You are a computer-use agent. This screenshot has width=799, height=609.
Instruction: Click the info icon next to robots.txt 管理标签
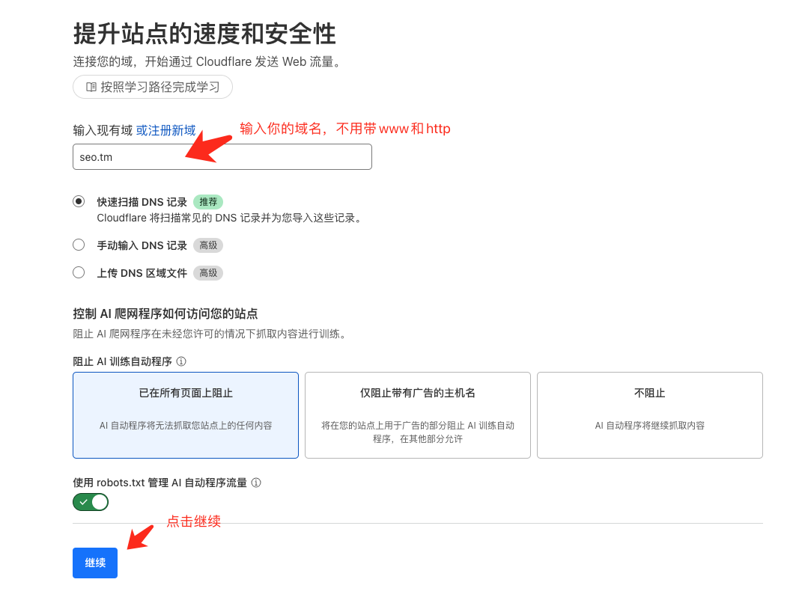256,483
